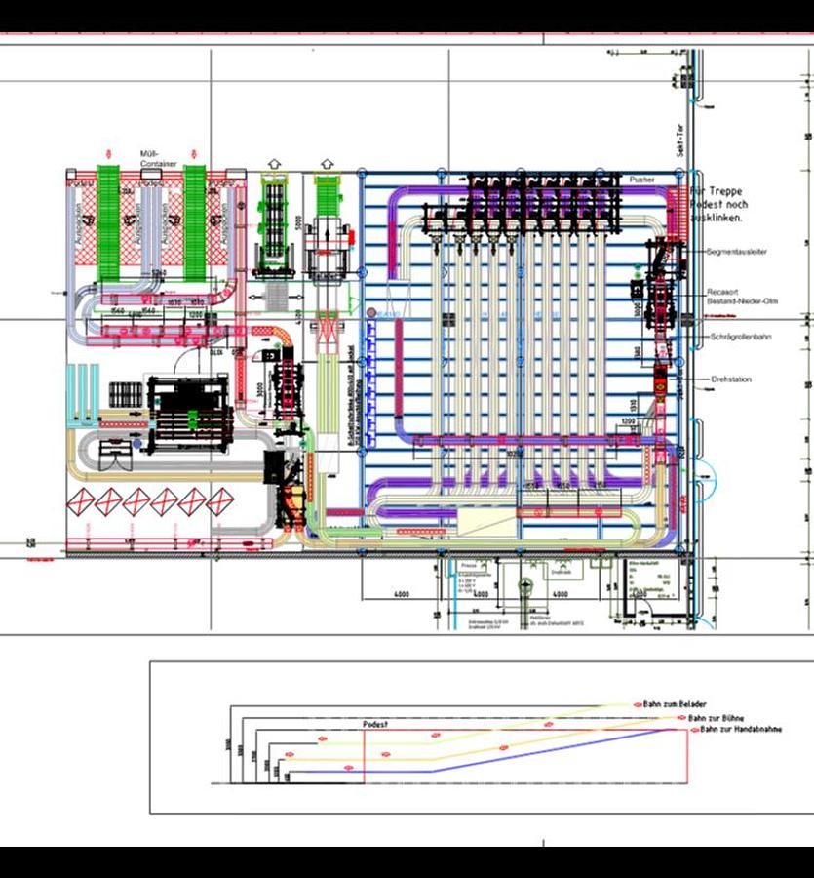This screenshot has height=878, width=814.
Task: Click the right upward arrow symbol
Action: click(x=327, y=163)
